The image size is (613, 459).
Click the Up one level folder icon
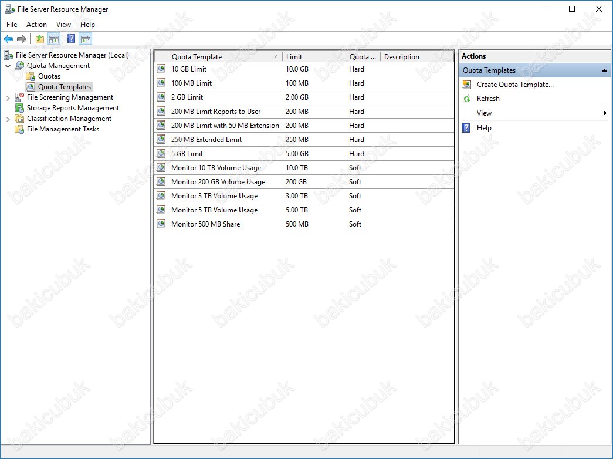[39, 39]
